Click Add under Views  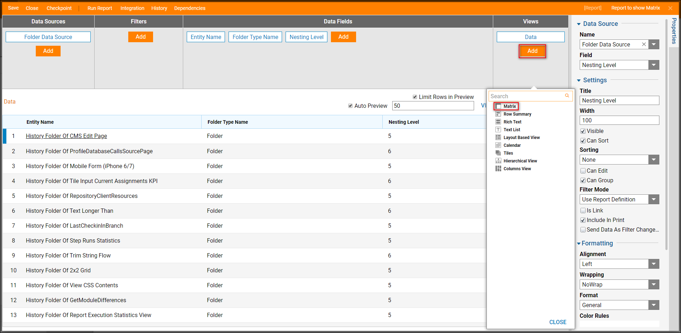coord(532,51)
